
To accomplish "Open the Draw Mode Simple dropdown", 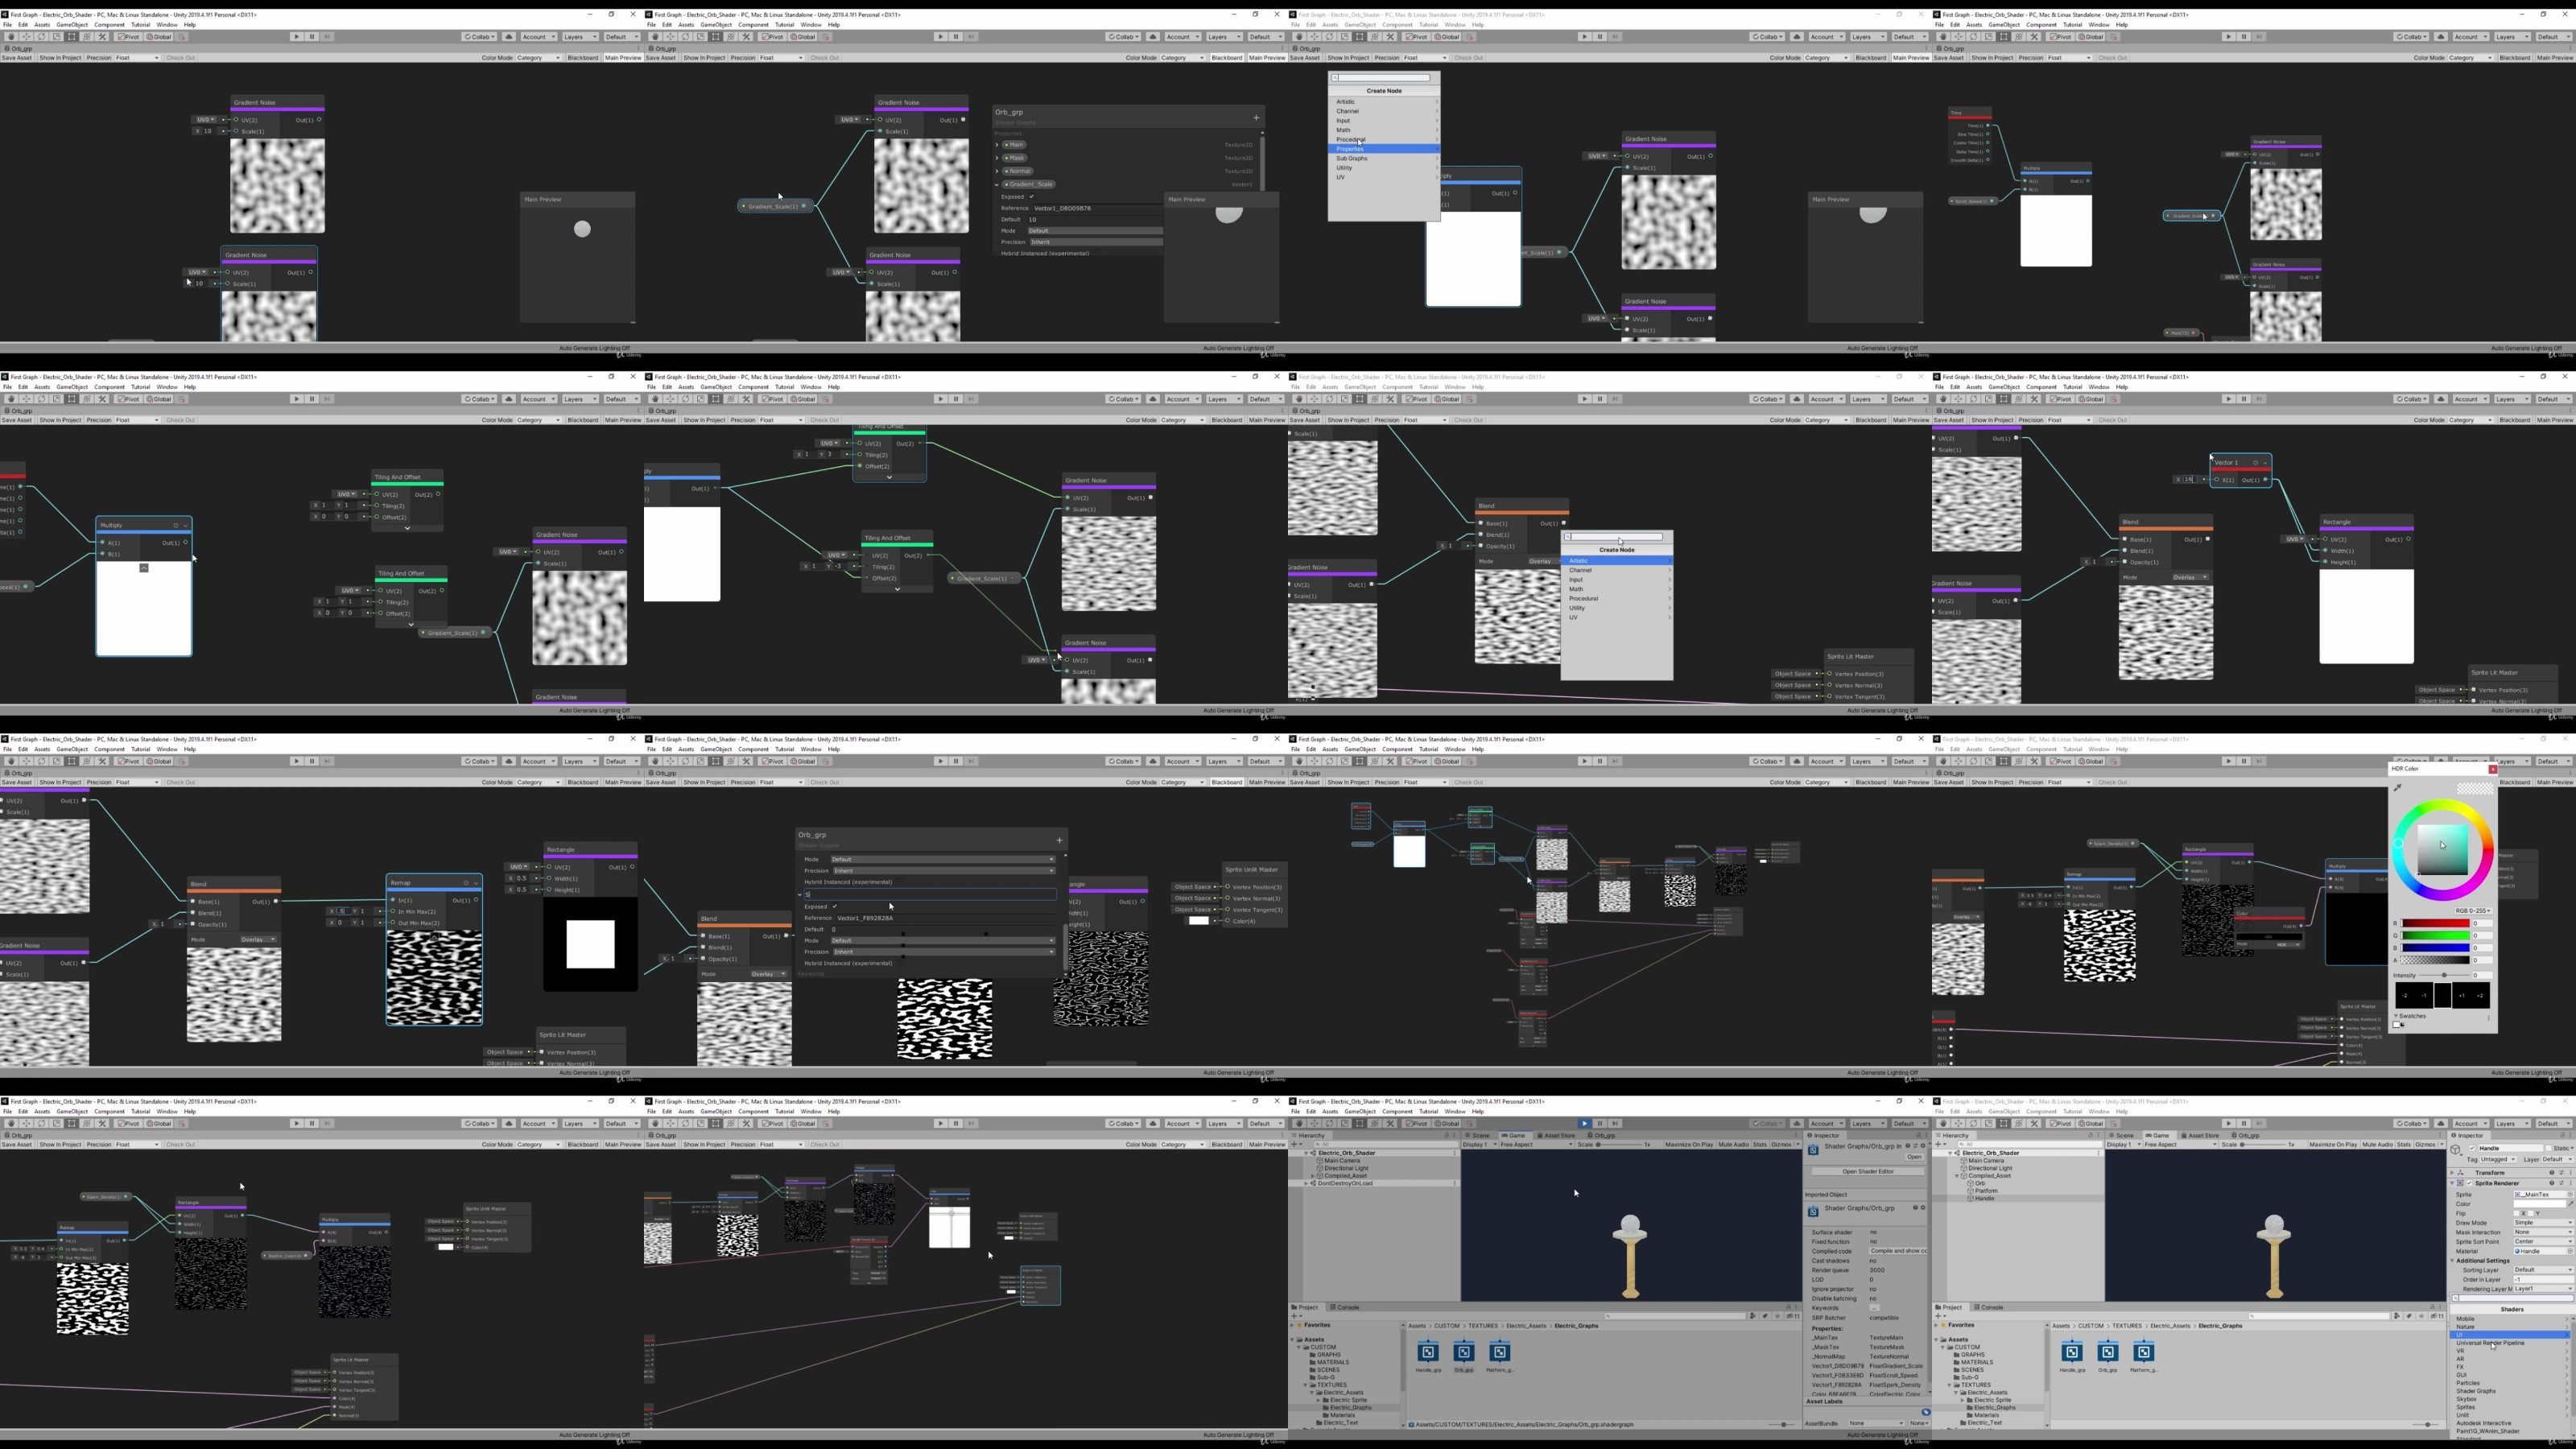I will point(2545,1223).
